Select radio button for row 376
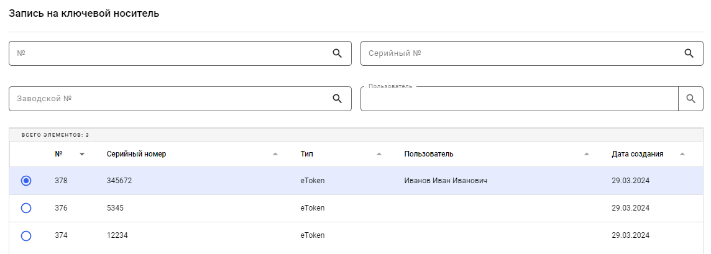 (x=26, y=208)
